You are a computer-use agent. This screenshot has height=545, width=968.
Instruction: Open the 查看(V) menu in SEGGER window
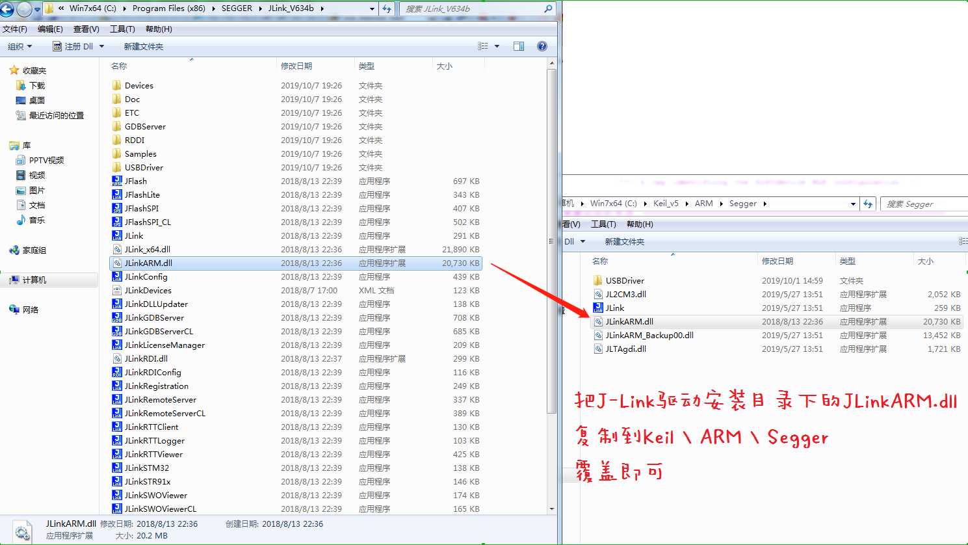point(86,29)
